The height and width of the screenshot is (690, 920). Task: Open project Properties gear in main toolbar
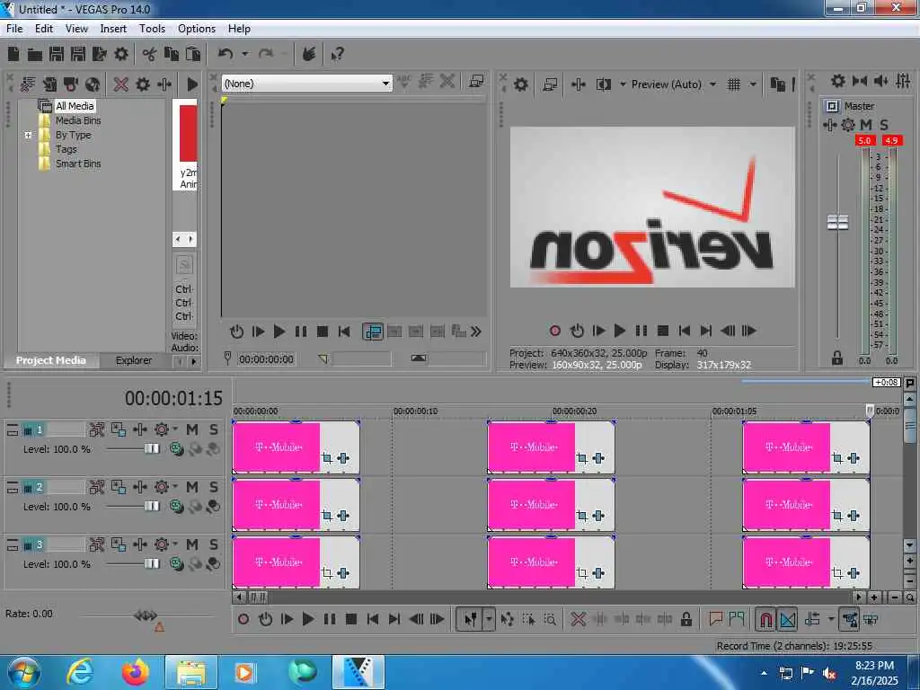(x=121, y=55)
